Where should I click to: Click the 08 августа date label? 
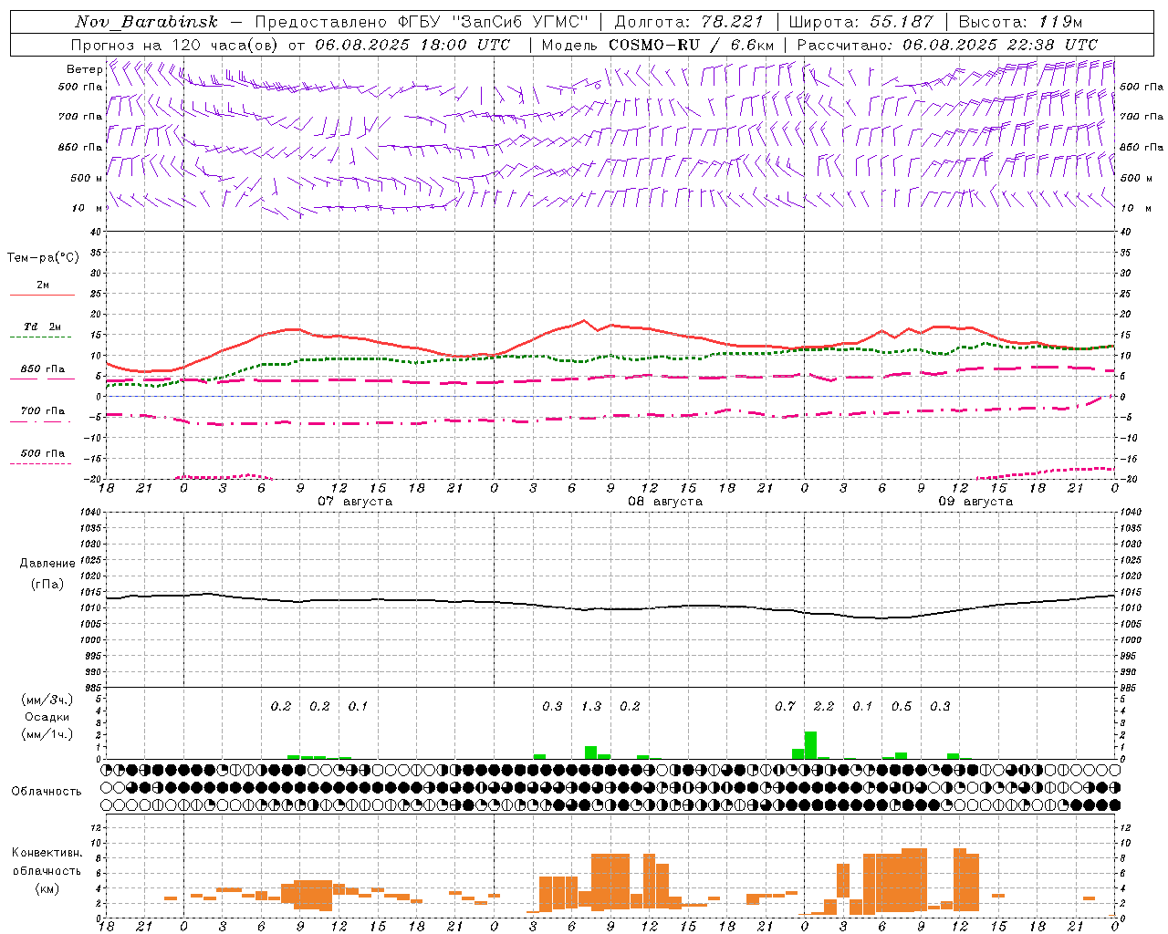[665, 502]
